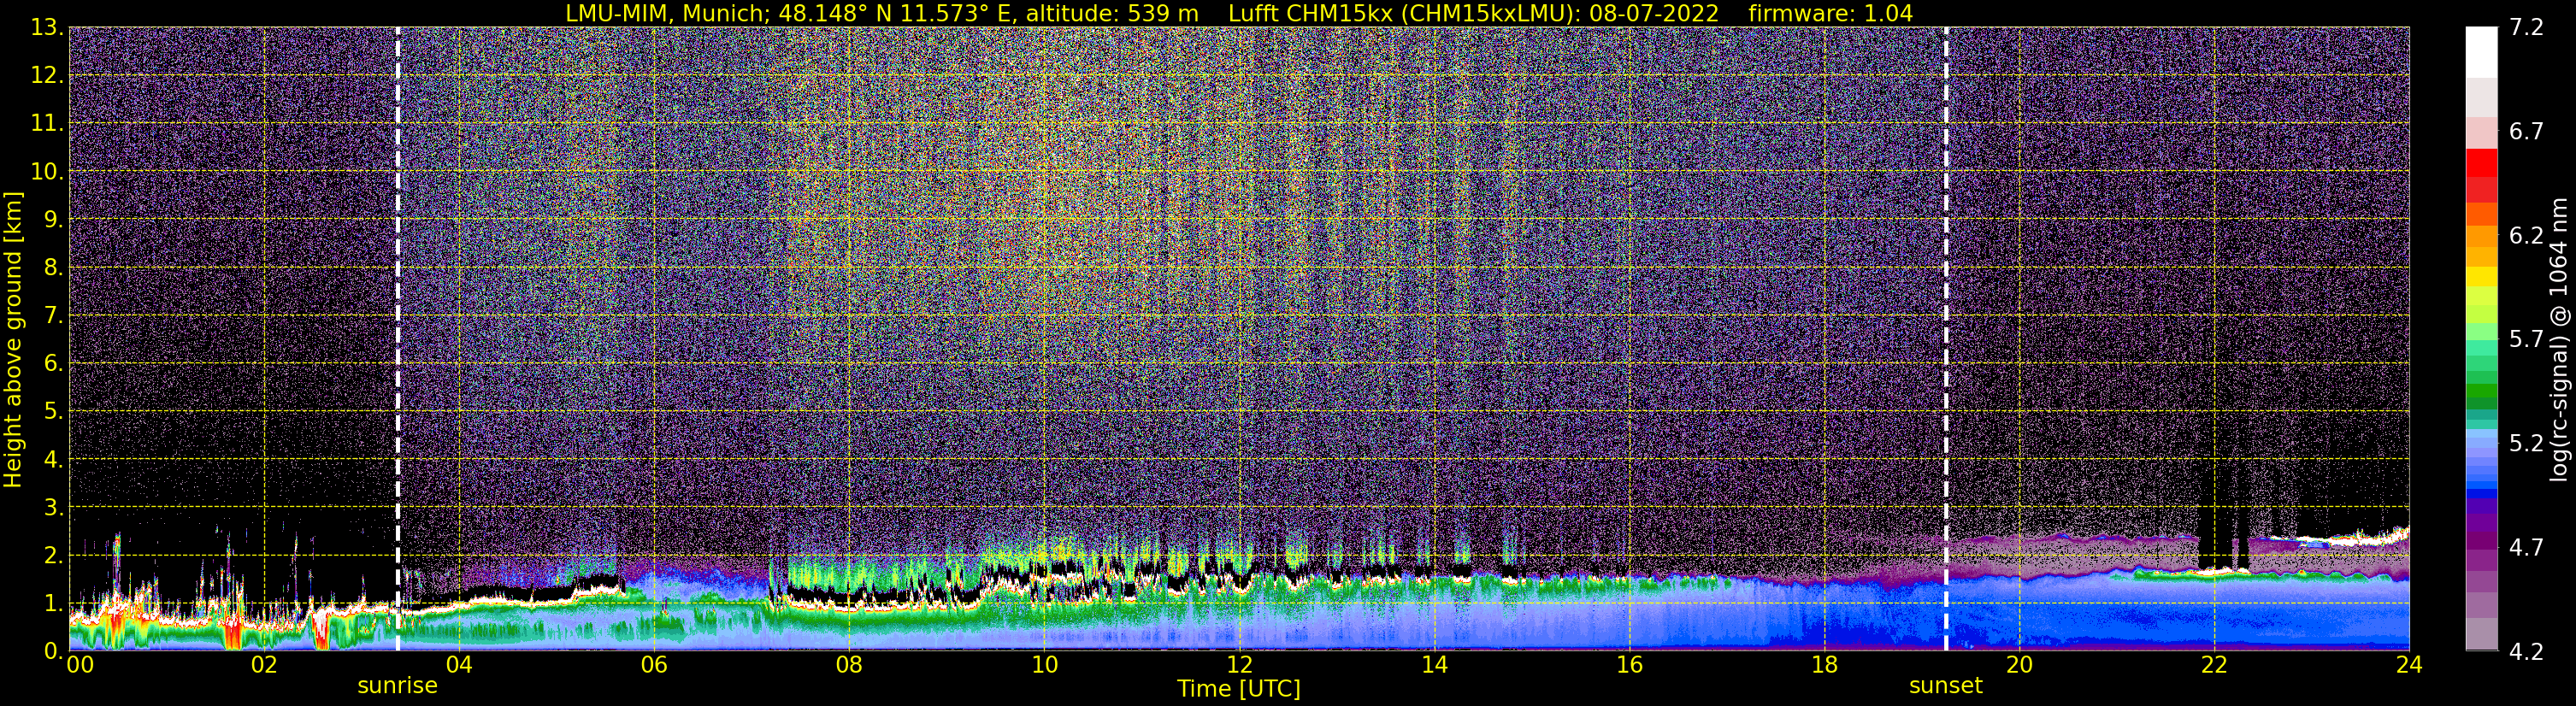
Task: Click the colorbar value 4.2
Action: click(2526, 651)
